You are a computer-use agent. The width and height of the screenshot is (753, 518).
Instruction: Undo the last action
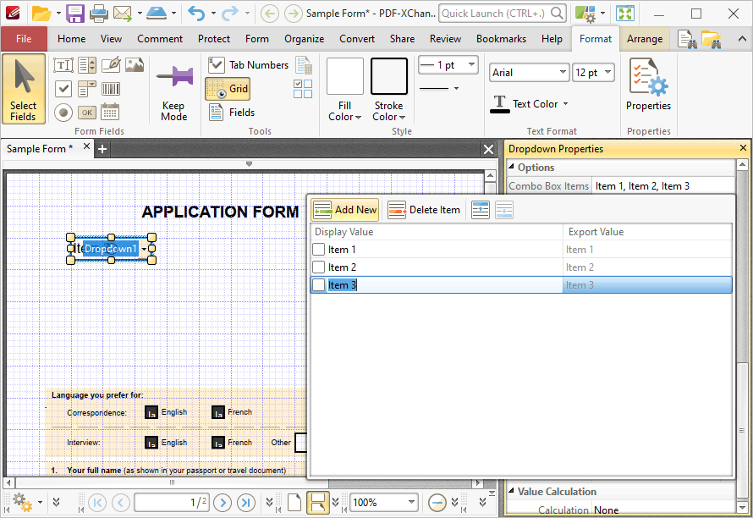coord(196,14)
